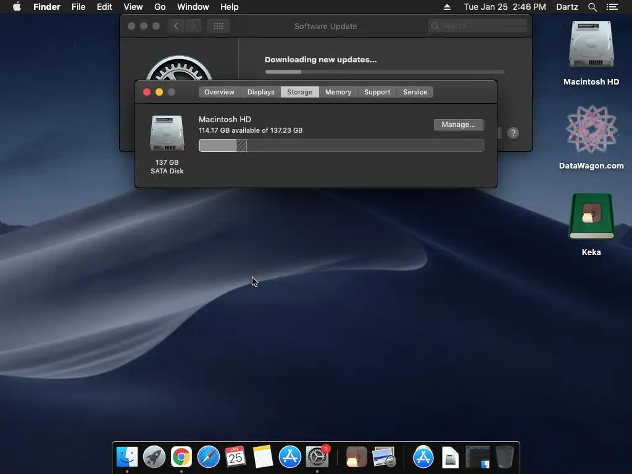
Task: Open the File menu
Action: pos(78,7)
